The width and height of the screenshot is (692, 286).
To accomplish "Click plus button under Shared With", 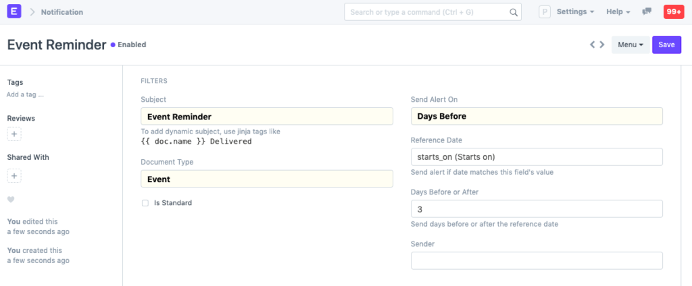I will [x=14, y=176].
